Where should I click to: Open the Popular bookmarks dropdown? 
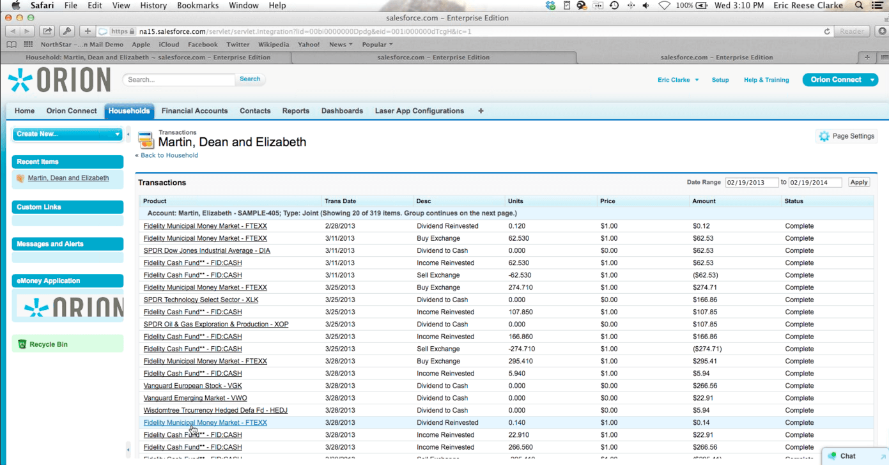[x=377, y=45]
